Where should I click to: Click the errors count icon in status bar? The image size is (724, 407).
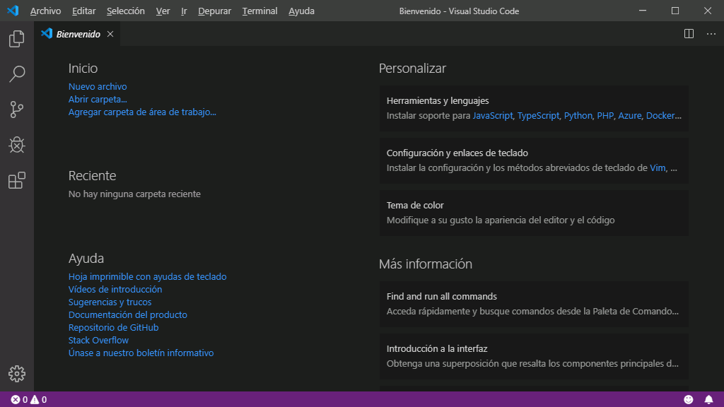pyautogui.click(x=16, y=400)
